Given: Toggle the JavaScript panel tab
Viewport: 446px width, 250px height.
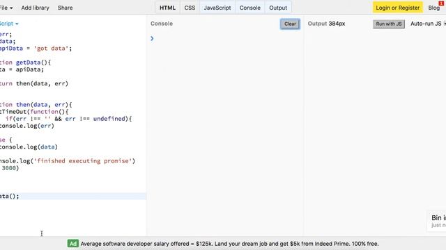Looking at the screenshot, I should pos(217,8).
